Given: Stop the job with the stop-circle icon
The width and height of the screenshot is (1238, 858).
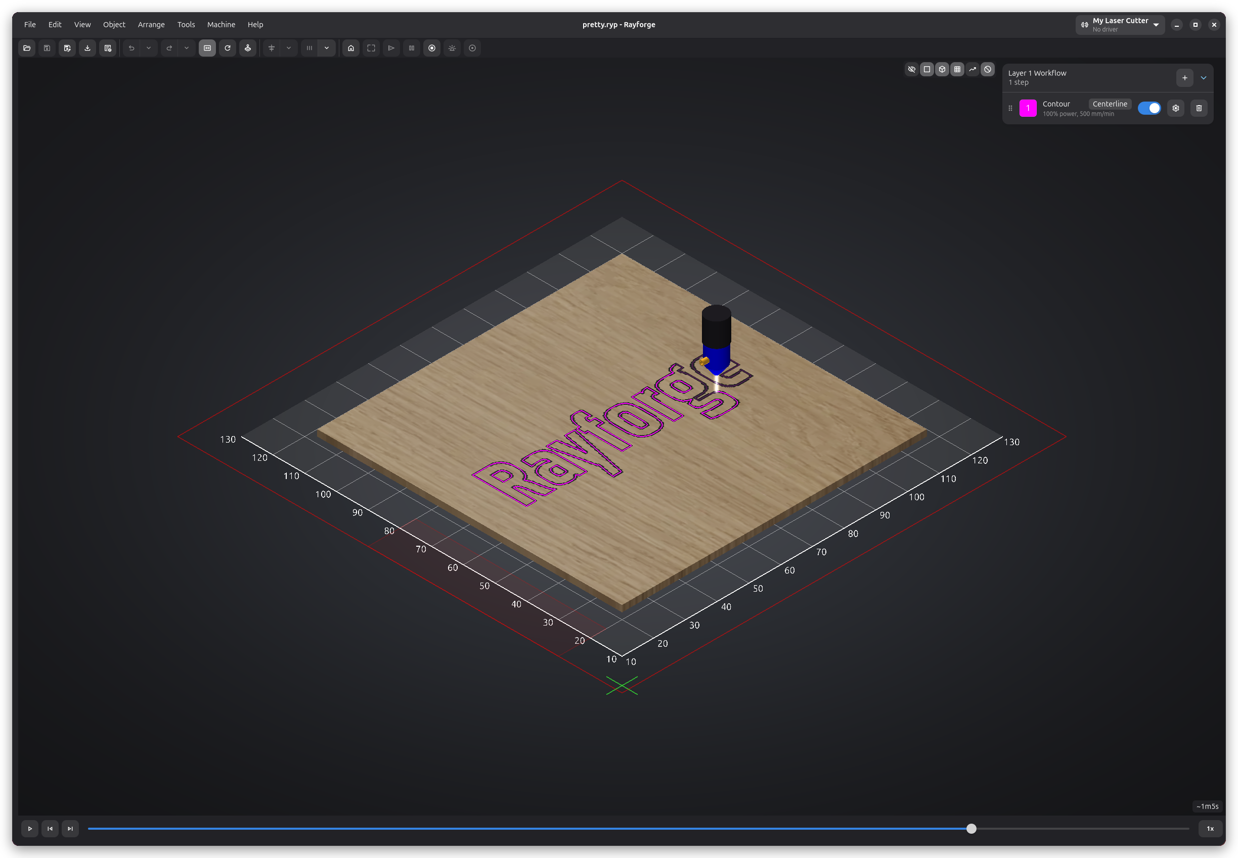Looking at the screenshot, I should 431,48.
